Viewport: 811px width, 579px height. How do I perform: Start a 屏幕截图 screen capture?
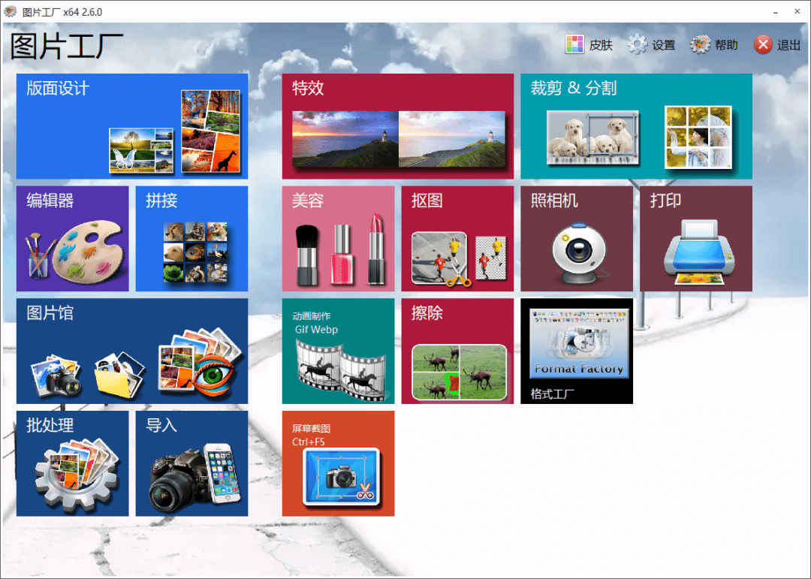point(337,463)
